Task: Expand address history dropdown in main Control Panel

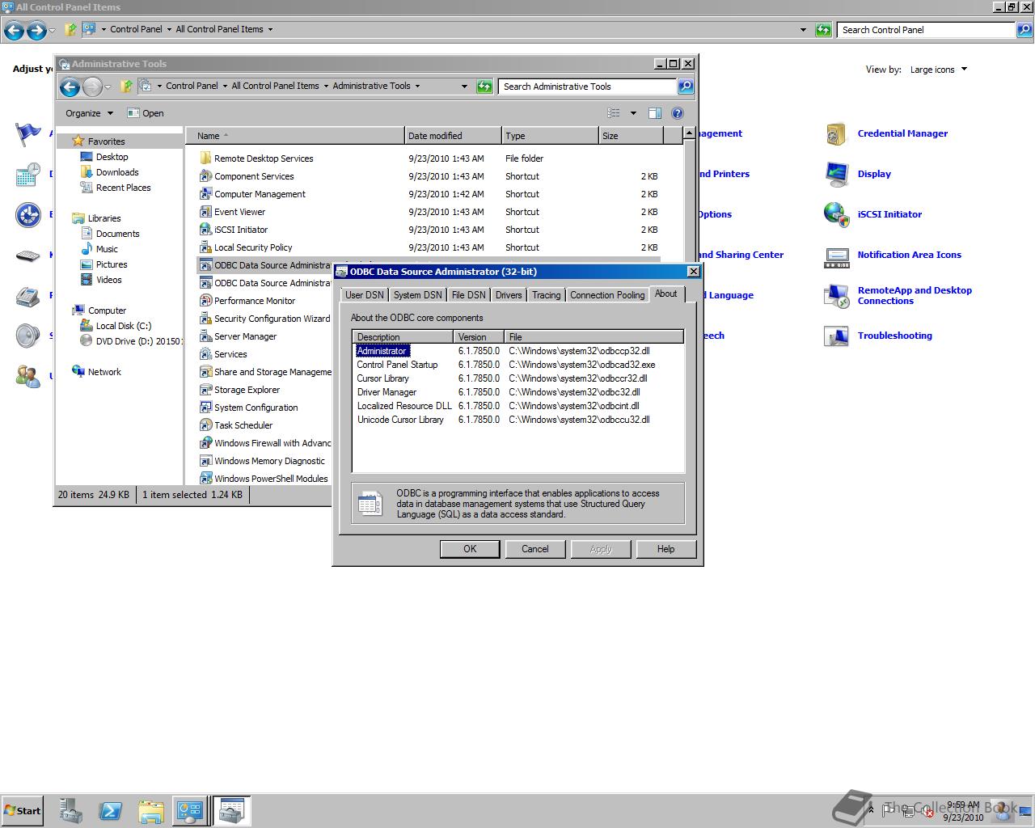Action: coord(803,30)
